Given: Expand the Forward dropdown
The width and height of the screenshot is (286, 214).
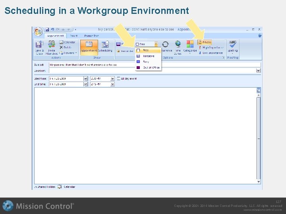Looking at the screenshot, I should pos(76,53).
